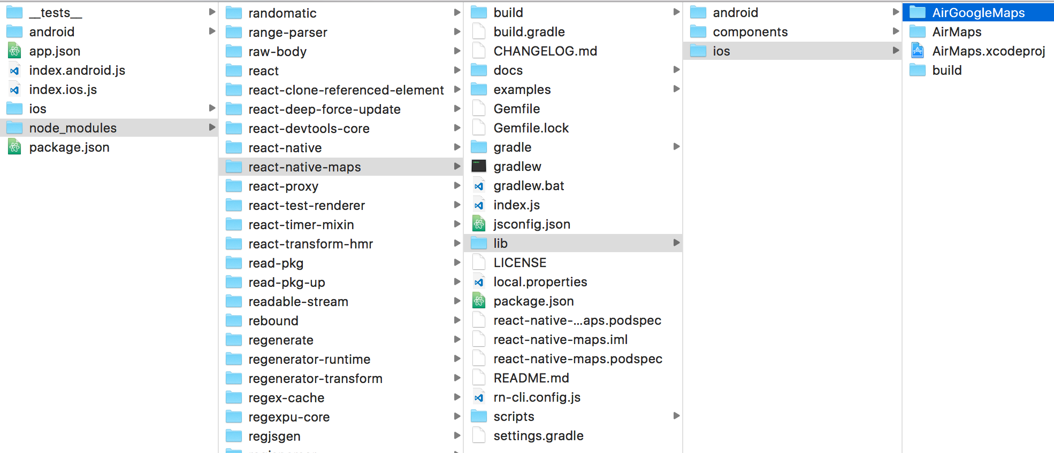Click the build.gradle document icon
Viewport: 1054px width, 453px height.
(479, 32)
